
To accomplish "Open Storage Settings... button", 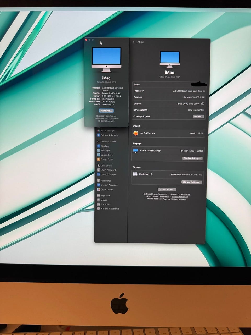I will tap(192, 182).
